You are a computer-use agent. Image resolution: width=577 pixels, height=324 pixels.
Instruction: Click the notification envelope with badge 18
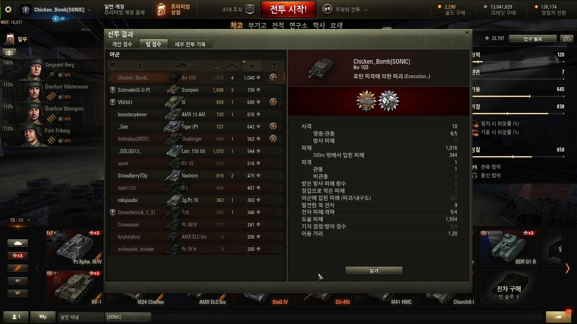(x=558, y=316)
